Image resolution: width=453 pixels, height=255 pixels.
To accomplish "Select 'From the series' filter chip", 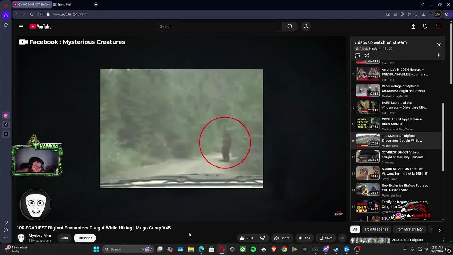I will [376, 229].
